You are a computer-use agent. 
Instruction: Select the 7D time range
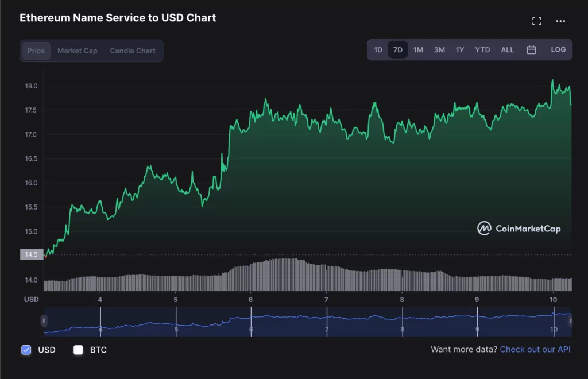(398, 50)
